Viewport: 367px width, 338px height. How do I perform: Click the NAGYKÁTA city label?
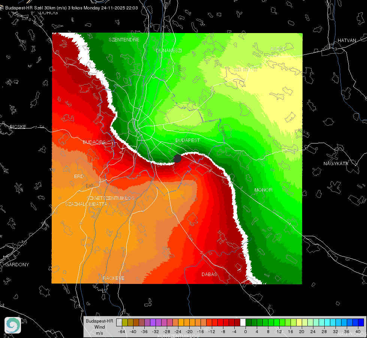[x=336, y=164]
